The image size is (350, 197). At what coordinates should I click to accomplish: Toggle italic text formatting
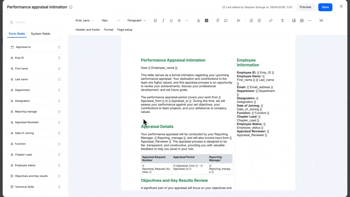(x=163, y=21)
